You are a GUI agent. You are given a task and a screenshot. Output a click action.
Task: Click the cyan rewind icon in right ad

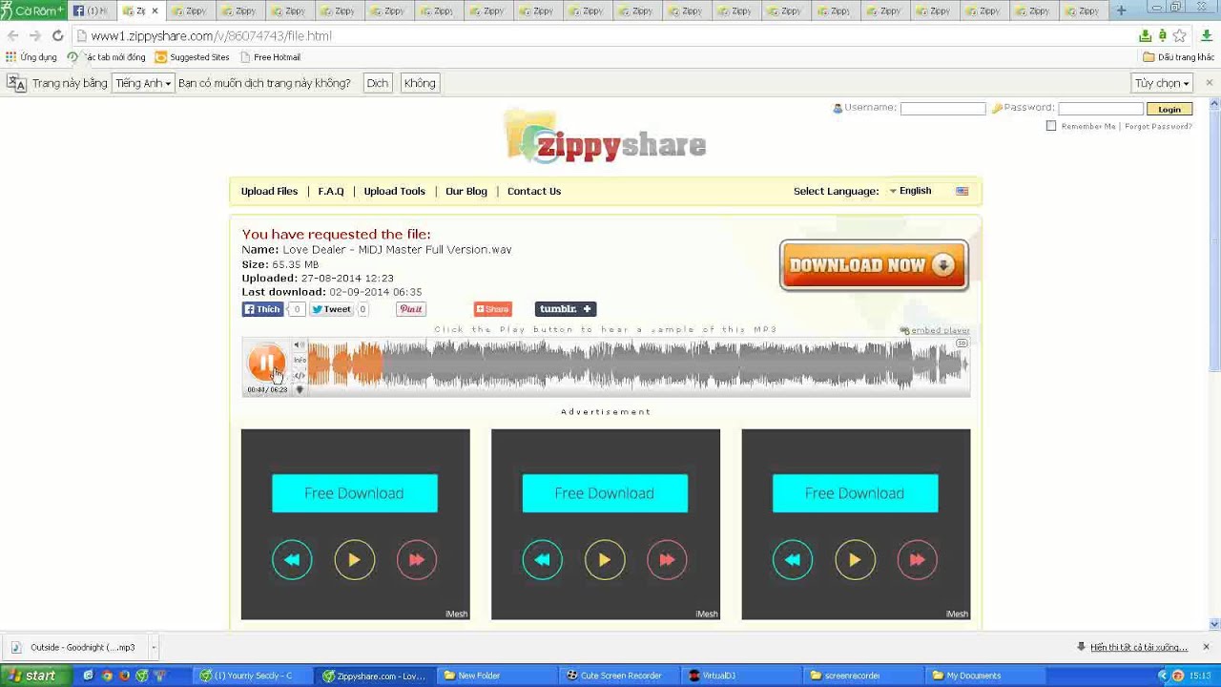tap(793, 560)
